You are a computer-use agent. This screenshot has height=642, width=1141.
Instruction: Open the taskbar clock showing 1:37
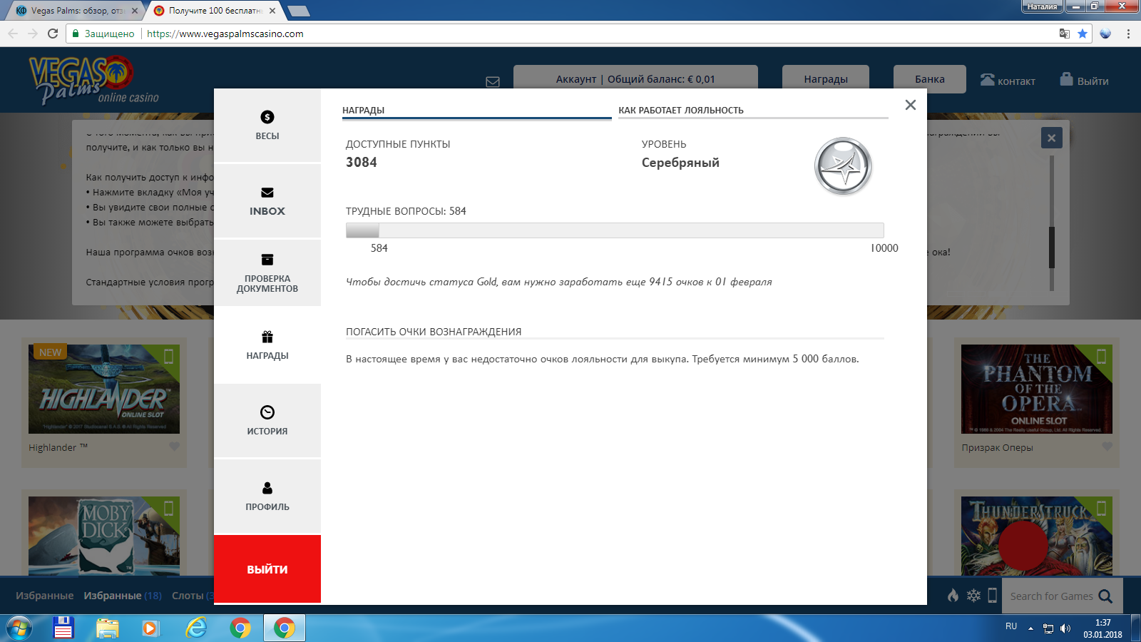1102,628
